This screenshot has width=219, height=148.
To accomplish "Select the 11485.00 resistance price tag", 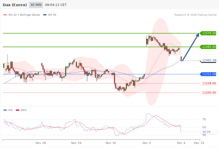I will coord(208,47).
